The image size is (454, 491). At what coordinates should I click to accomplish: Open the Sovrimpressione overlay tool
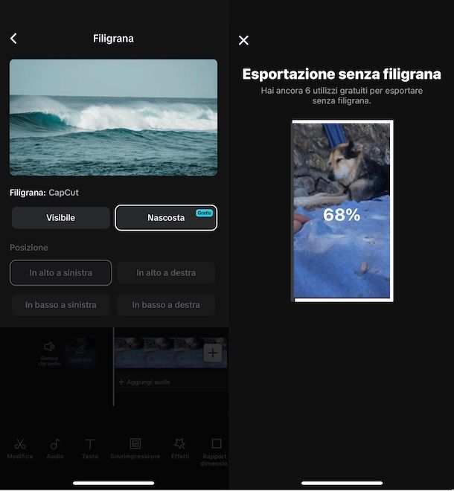pyautogui.click(x=135, y=449)
